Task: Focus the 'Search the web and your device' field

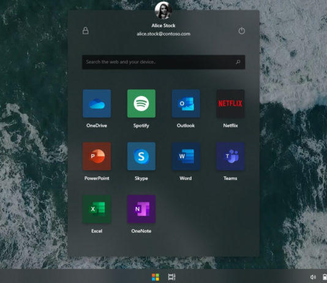Action: 163,62
